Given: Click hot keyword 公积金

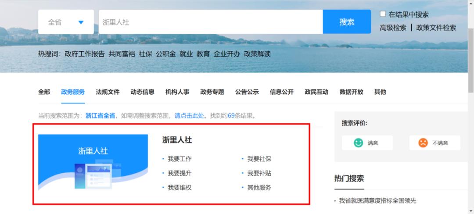Looking at the screenshot, I should [165, 54].
